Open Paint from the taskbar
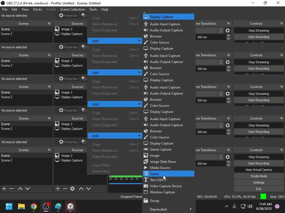Screen dimensions: 285x213 click(58, 206)
